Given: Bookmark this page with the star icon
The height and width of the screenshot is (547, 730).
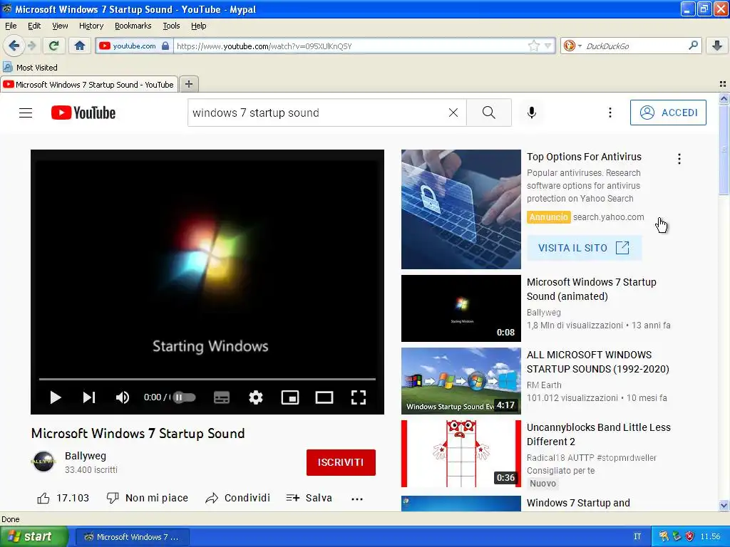Looking at the screenshot, I should pyautogui.click(x=533, y=46).
